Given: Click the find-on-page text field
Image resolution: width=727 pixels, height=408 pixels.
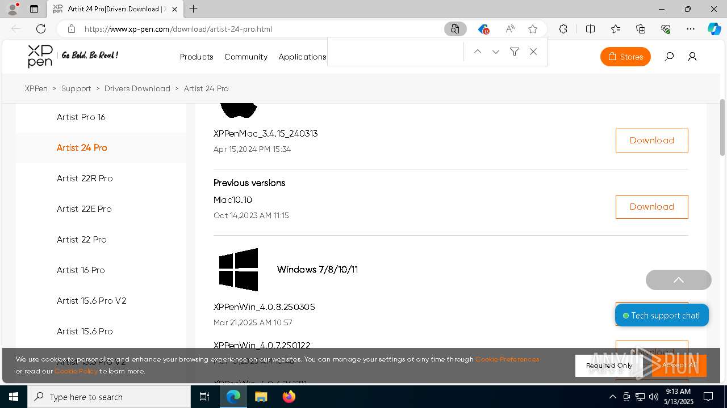Looking at the screenshot, I should point(396,52).
